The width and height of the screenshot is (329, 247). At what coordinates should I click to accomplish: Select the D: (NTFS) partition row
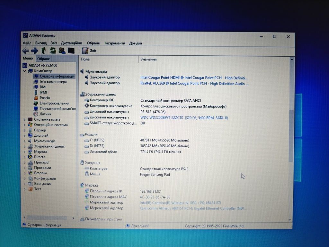[137, 146]
